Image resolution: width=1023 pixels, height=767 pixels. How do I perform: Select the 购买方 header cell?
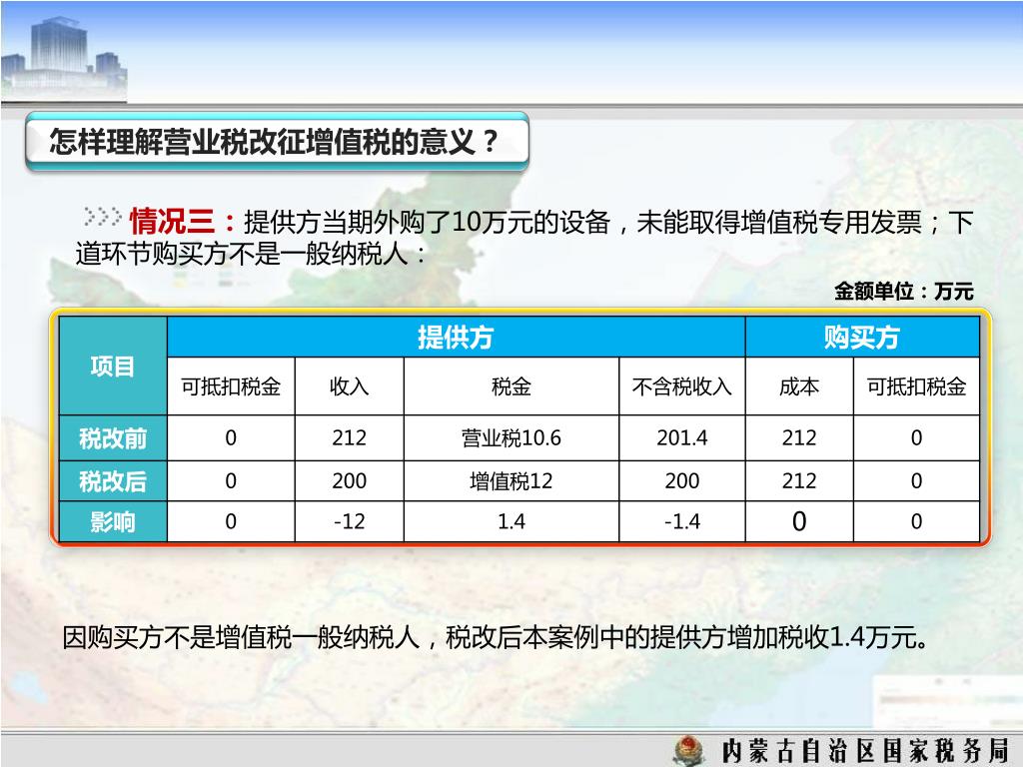point(862,338)
